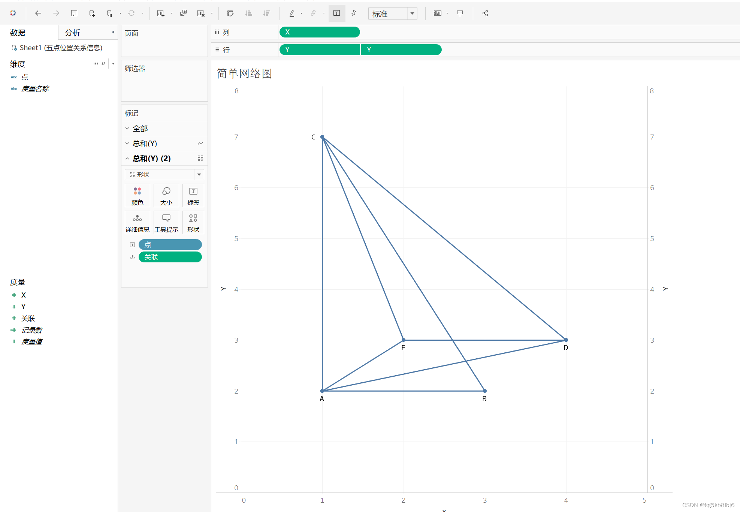Screen dimensions: 740x512
Task: Toggle the fix axes pin icon
Action: click(x=354, y=13)
